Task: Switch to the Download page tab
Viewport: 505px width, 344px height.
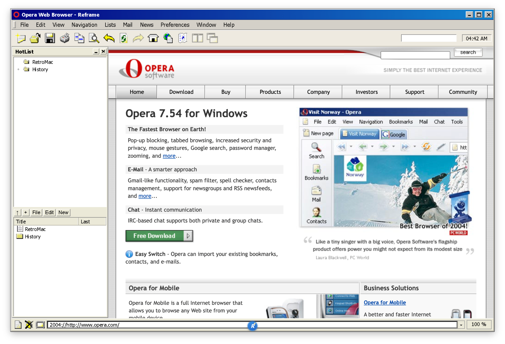Action: point(181,92)
